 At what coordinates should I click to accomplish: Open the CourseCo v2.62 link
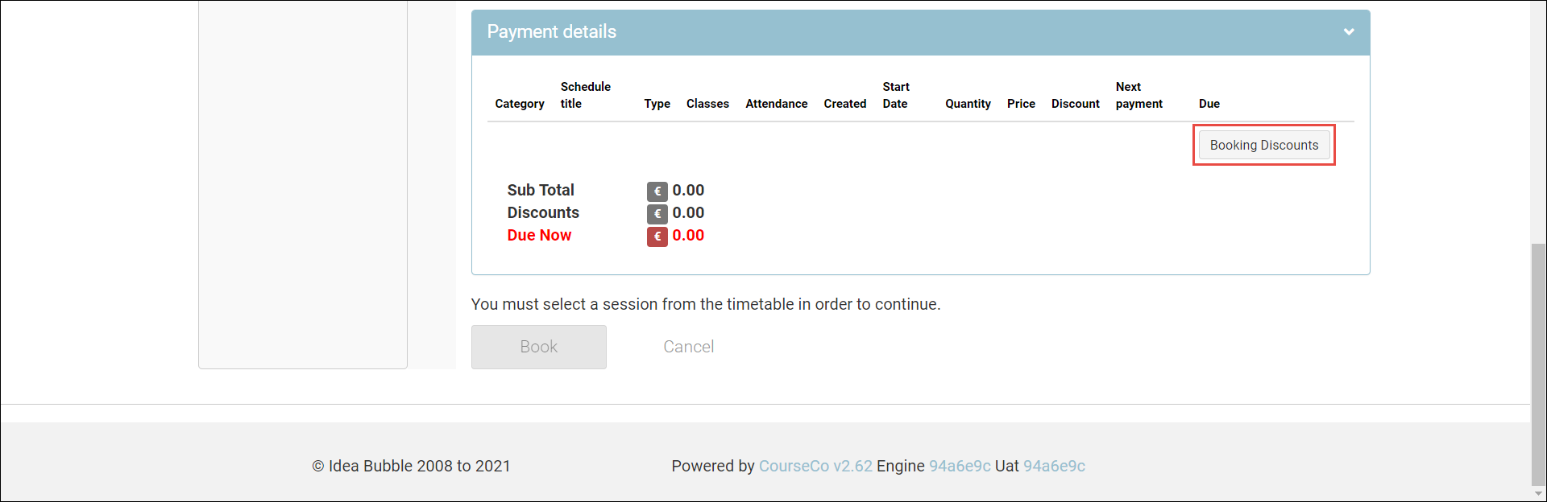tap(815, 466)
